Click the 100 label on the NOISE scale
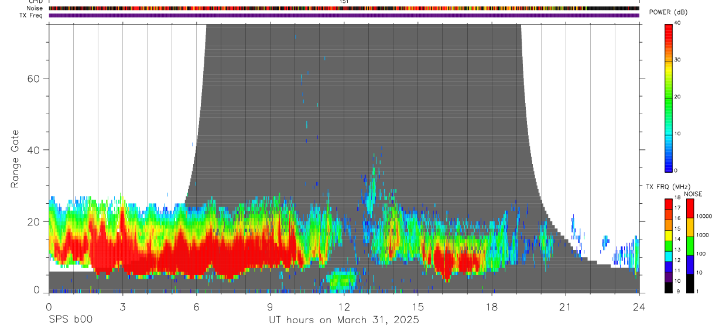The image size is (719, 332). [700, 254]
